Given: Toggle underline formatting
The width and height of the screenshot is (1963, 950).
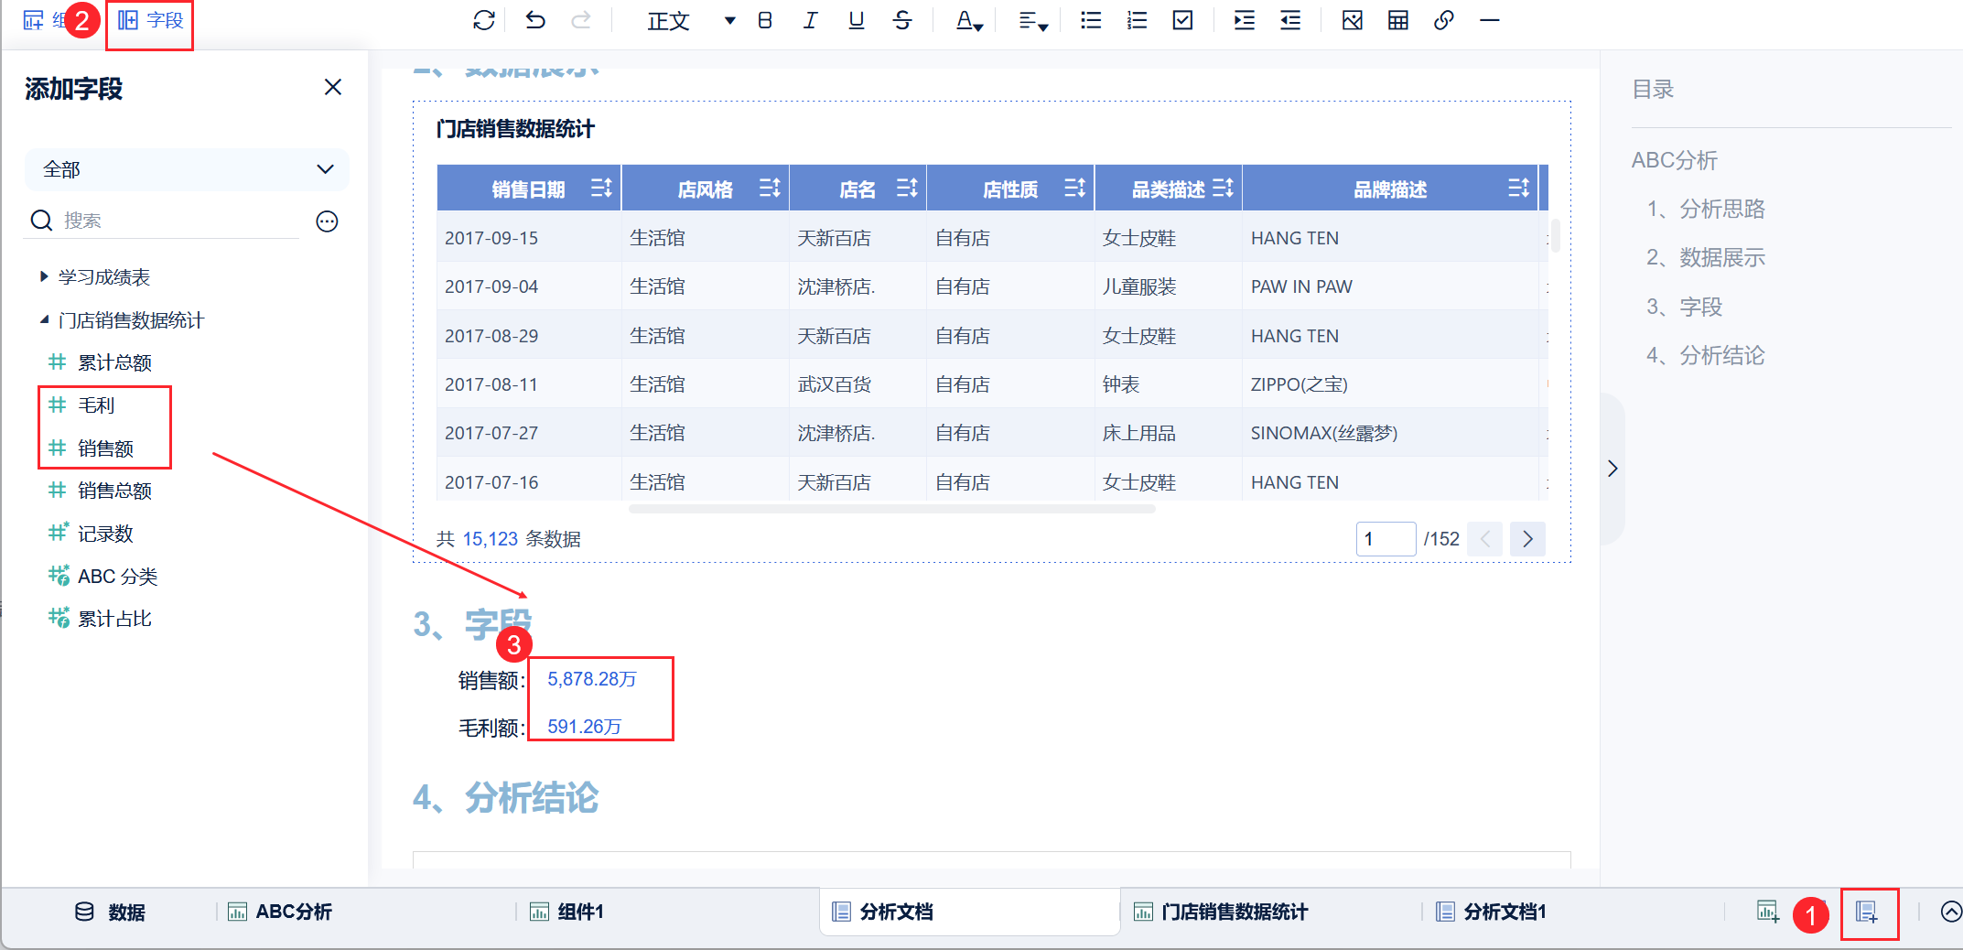Looking at the screenshot, I should coord(857,20).
